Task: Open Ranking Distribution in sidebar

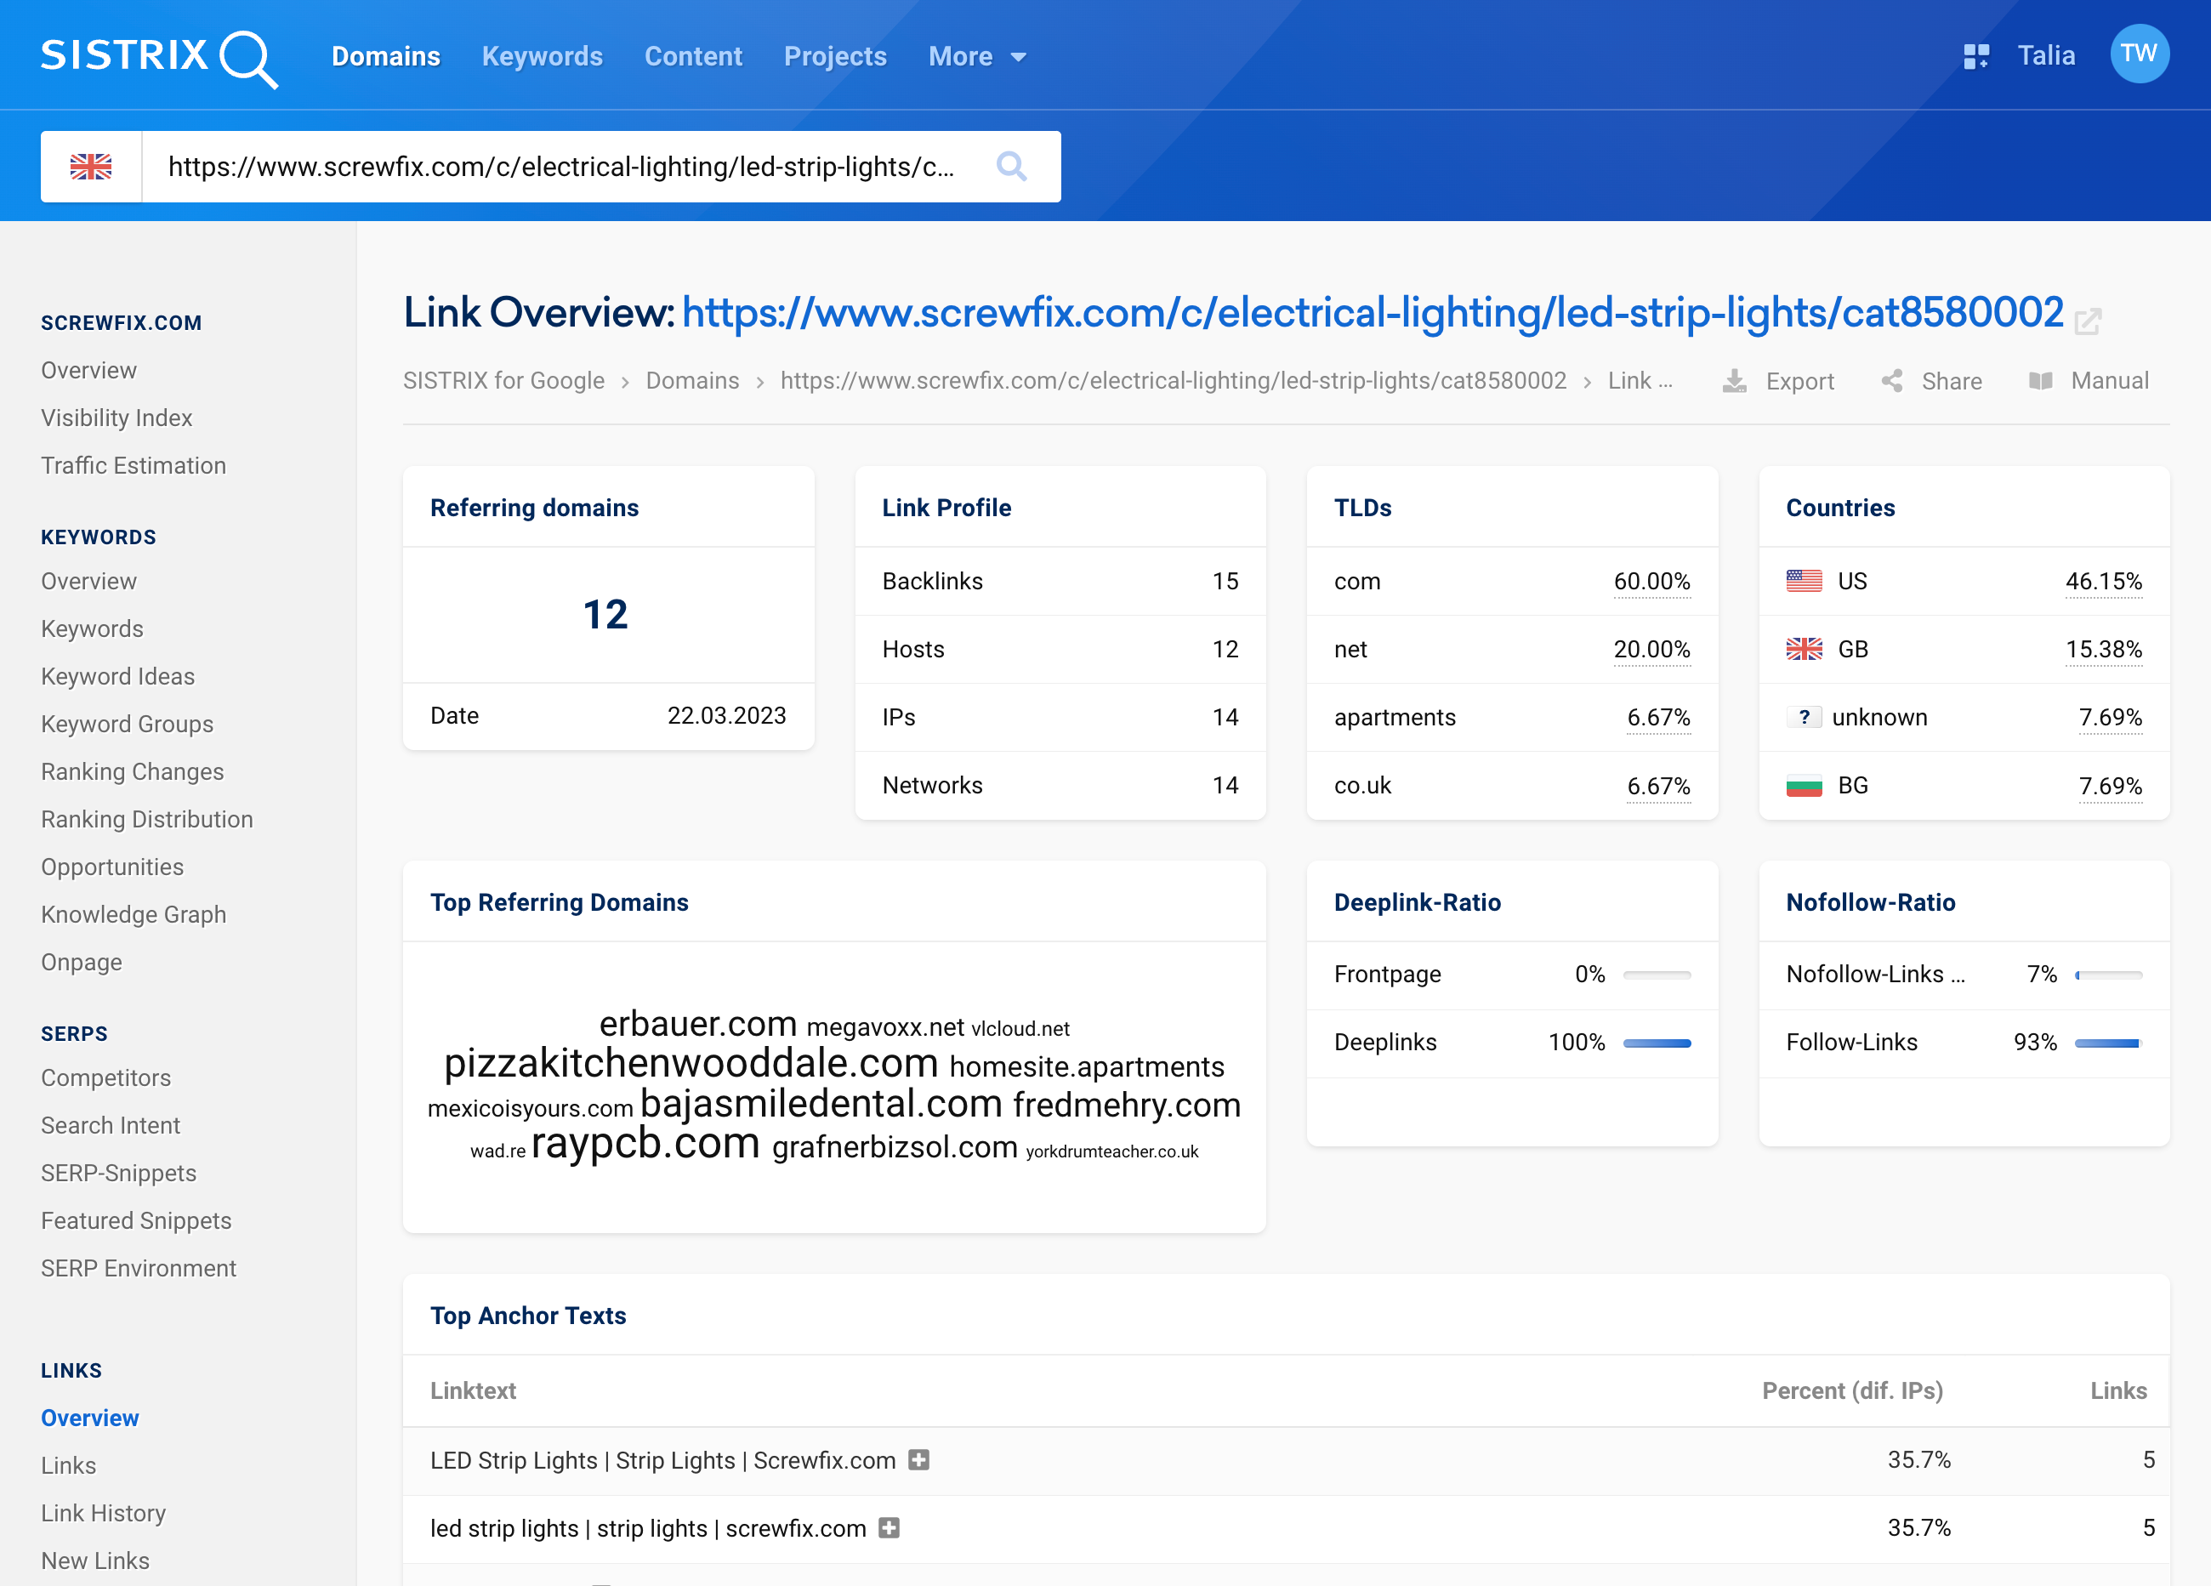Action: point(147,820)
